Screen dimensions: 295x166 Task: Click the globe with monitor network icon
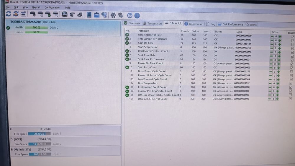104,15
